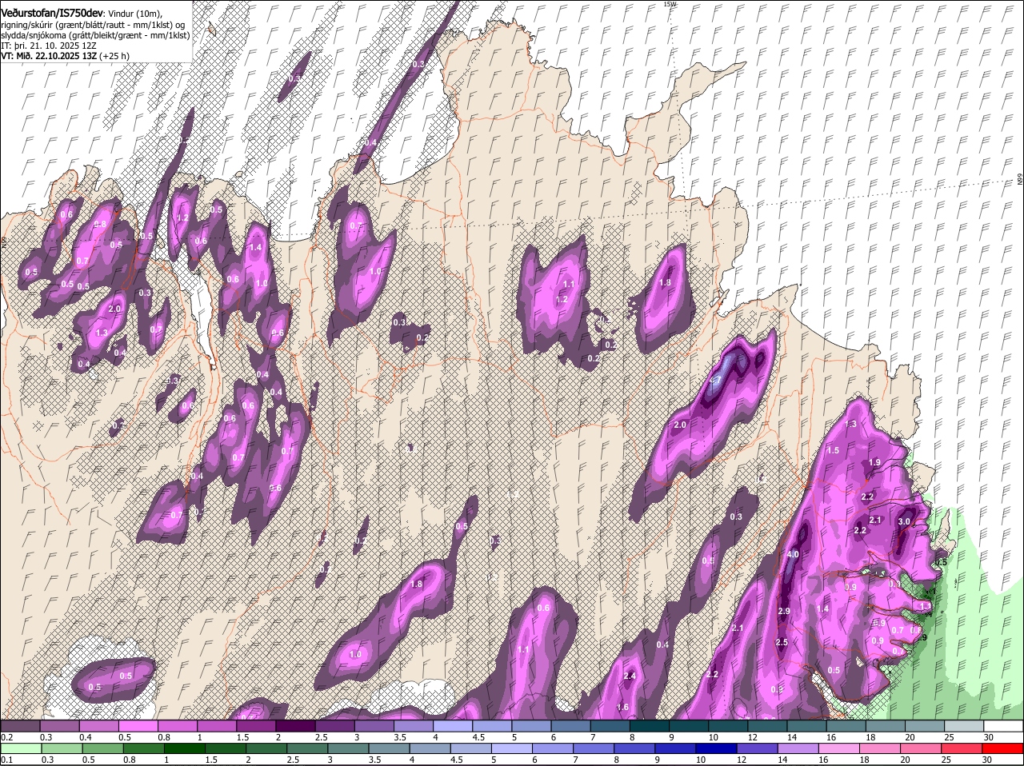Click the 0.2 label in the top legend
This screenshot has height=766, width=1024.
point(6,737)
